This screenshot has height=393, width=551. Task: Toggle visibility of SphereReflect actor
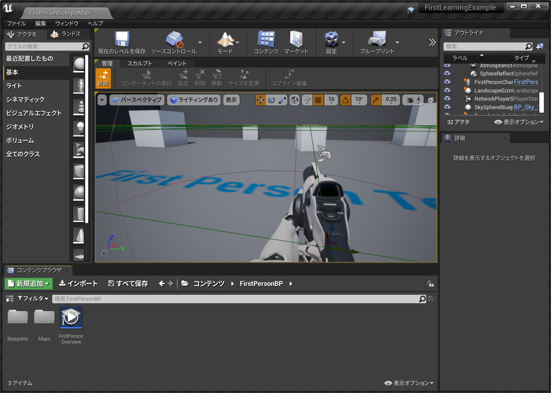pyautogui.click(x=447, y=73)
